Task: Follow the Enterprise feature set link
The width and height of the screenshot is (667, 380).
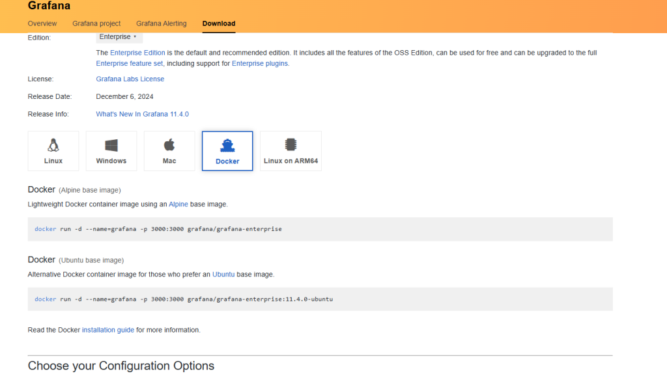Action: (130, 63)
